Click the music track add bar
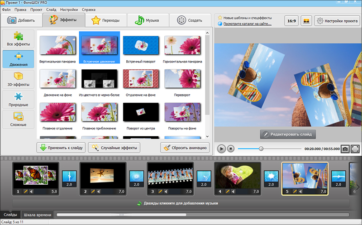 click(181, 203)
